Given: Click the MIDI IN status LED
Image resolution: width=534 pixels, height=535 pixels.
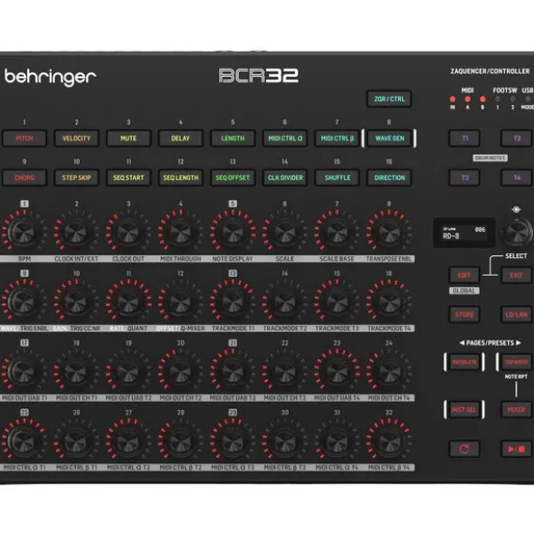Looking at the screenshot, I should 453,100.
